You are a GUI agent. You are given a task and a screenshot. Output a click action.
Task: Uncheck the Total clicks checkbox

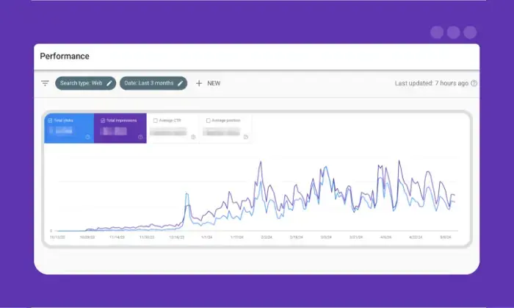coord(50,120)
